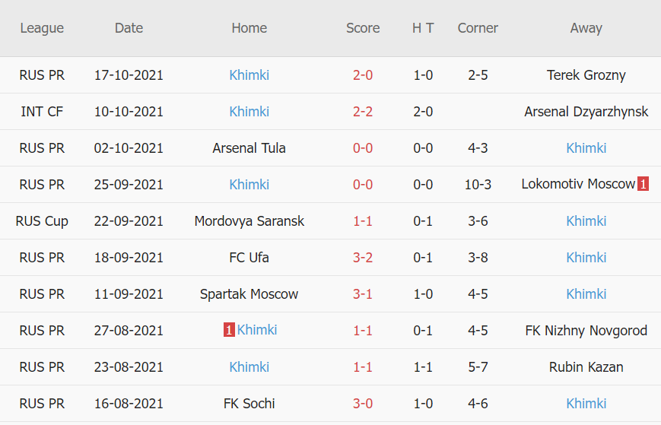This screenshot has width=661, height=425.
Task: Click the League column header
Action: click(42, 28)
